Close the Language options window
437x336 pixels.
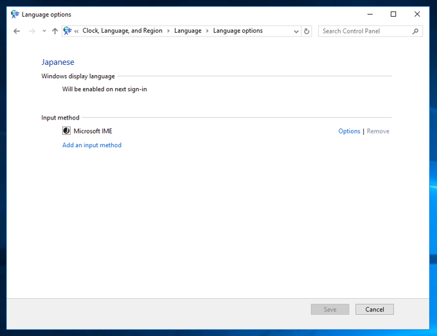click(417, 14)
